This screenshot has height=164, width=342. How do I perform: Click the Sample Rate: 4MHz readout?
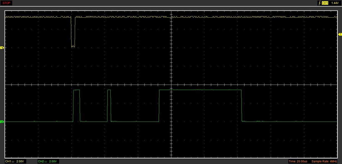324,161
